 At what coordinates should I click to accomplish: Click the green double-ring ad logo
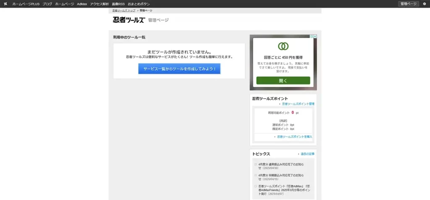click(x=283, y=46)
